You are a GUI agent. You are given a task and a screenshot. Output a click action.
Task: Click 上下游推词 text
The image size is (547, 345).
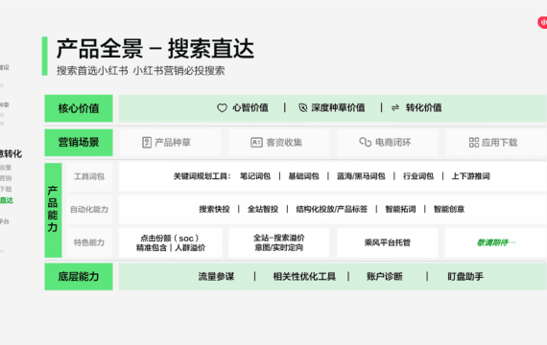(x=471, y=176)
